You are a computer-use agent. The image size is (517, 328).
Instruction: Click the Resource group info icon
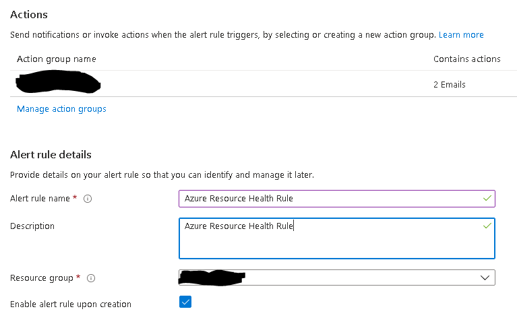pyautogui.click(x=91, y=278)
